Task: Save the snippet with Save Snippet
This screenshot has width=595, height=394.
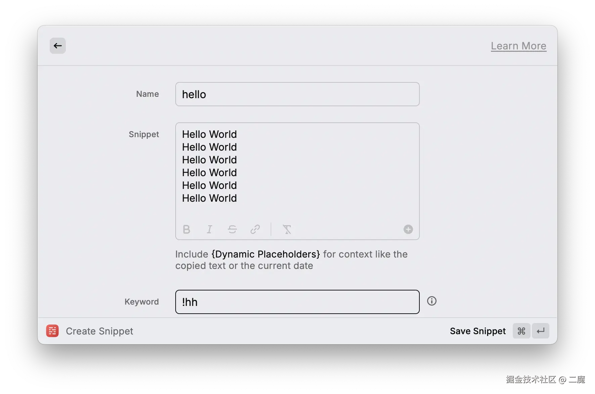Action: tap(477, 331)
